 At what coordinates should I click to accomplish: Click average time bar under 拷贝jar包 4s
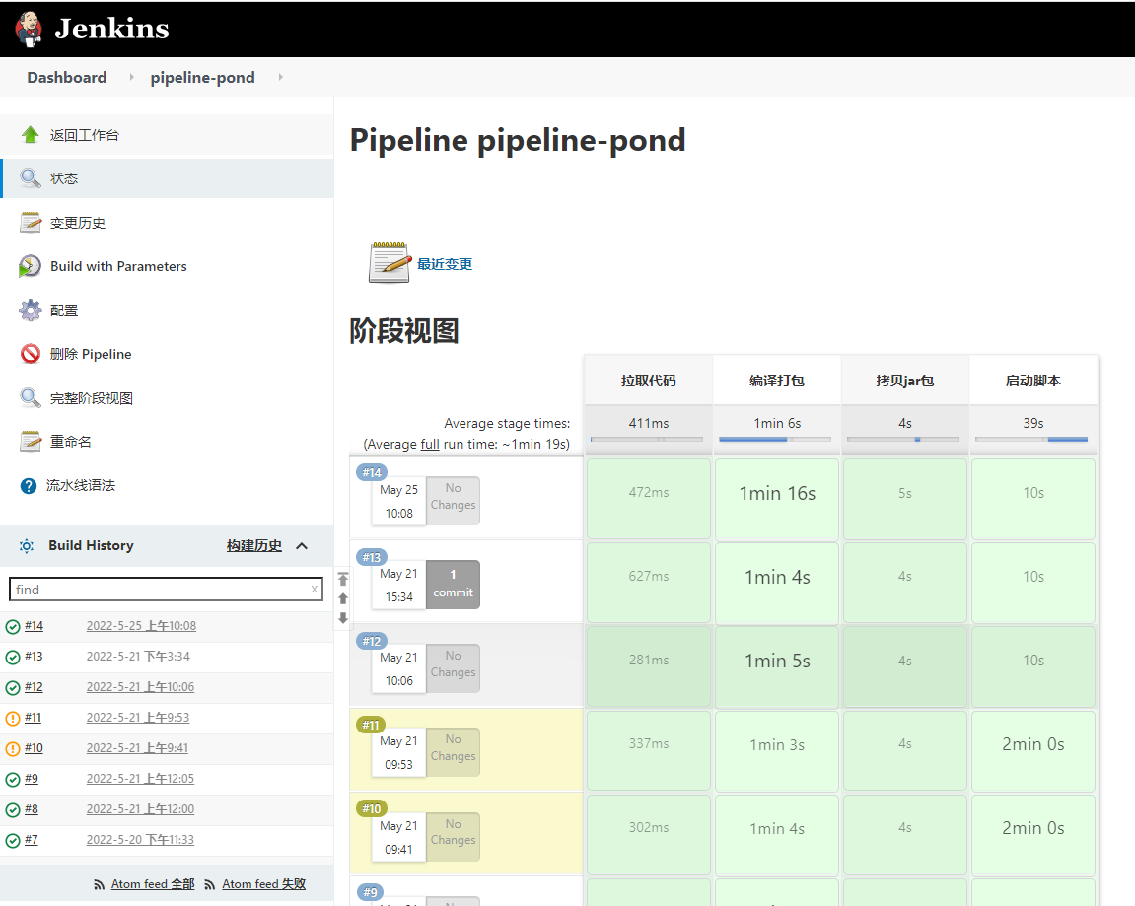902,440
